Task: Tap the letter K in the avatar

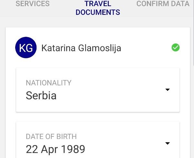Action: (x=22, y=48)
